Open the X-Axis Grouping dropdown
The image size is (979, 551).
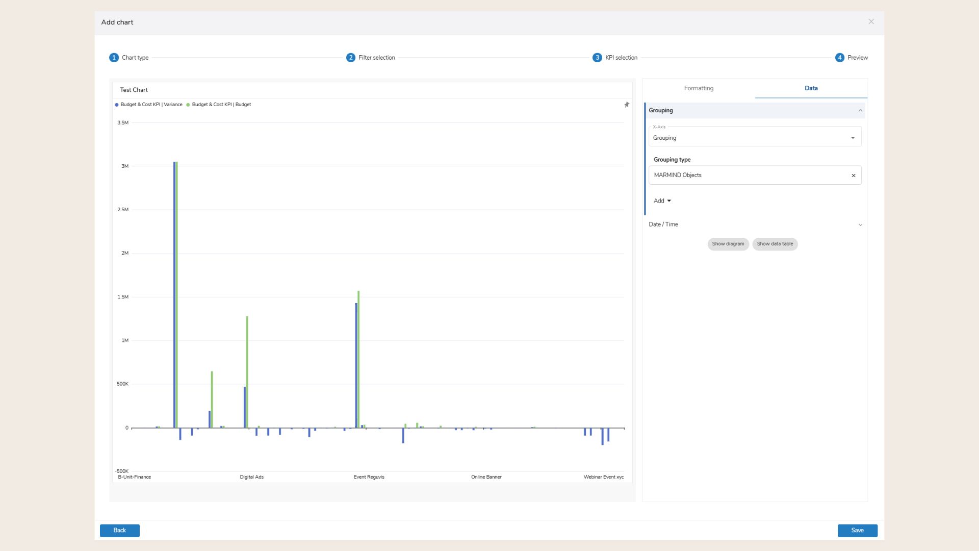[755, 138]
